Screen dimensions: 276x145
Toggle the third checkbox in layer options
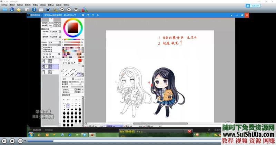[42, 51]
